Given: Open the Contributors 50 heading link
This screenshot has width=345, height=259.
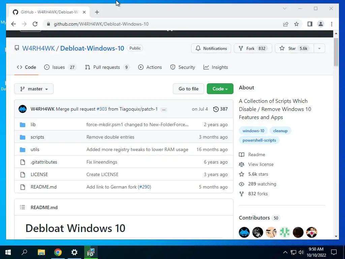Looking at the screenshot, I should (259, 218).
